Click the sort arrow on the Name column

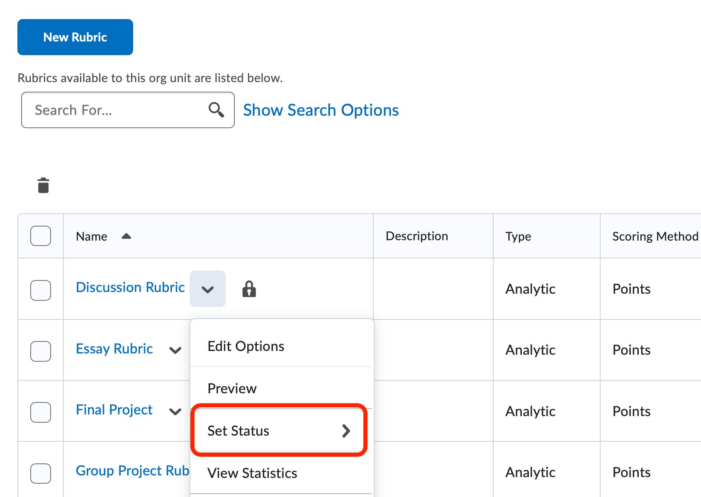click(126, 236)
